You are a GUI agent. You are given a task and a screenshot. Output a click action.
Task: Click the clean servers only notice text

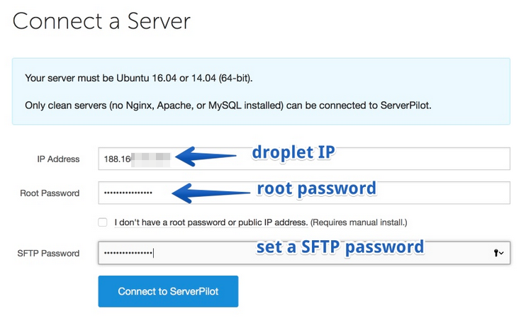[228, 105]
